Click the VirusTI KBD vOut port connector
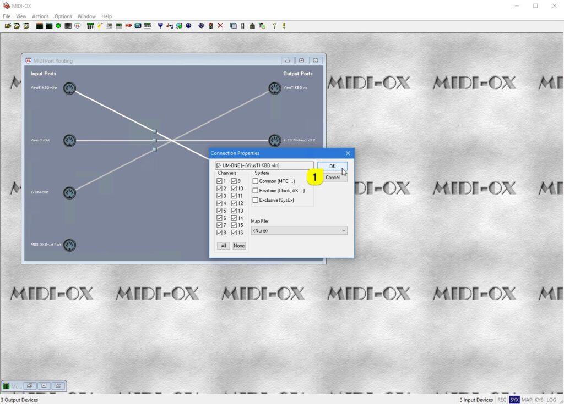The width and height of the screenshot is (564, 404). coord(69,87)
